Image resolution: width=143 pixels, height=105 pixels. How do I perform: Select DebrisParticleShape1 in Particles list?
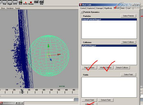(109, 20)
